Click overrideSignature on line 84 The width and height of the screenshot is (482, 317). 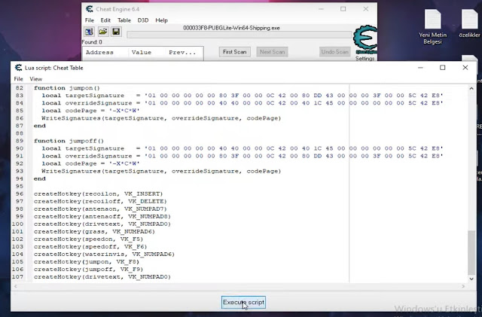pos(99,103)
